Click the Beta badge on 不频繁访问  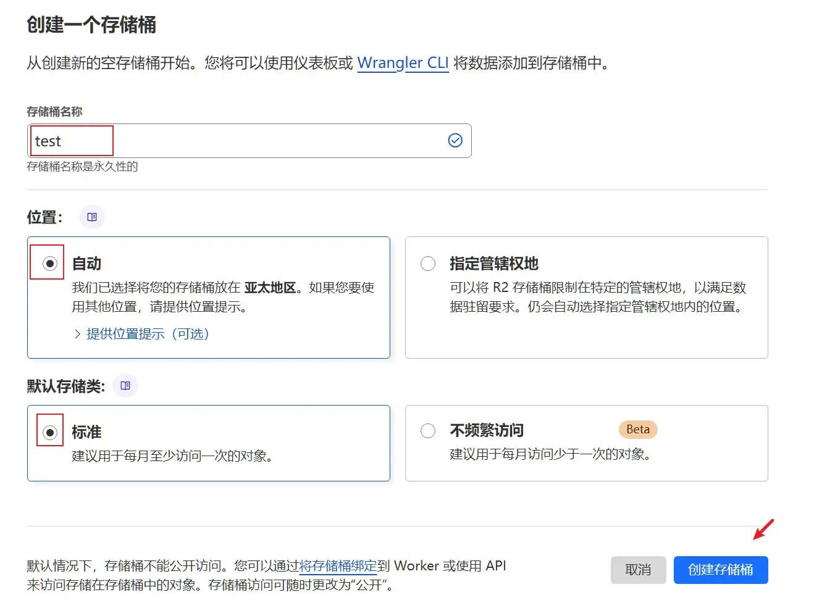click(637, 429)
